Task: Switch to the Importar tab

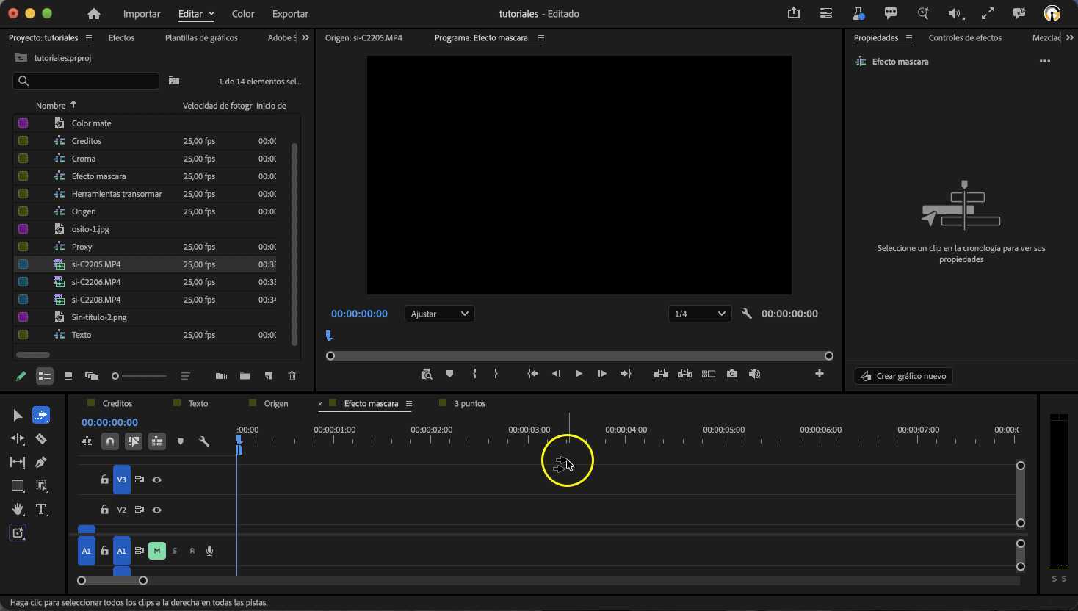Action: click(x=142, y=14)
